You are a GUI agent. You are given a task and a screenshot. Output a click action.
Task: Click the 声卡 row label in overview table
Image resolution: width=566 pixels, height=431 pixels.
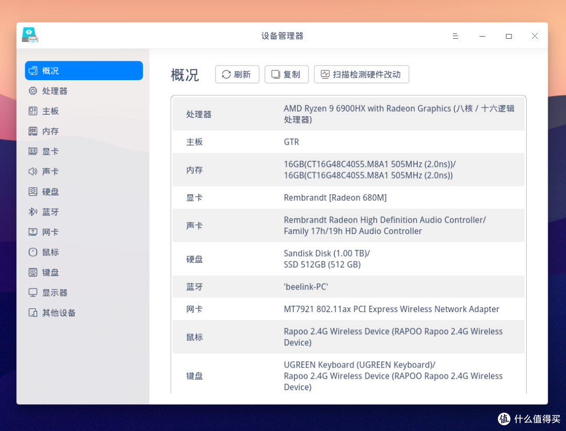194,226
